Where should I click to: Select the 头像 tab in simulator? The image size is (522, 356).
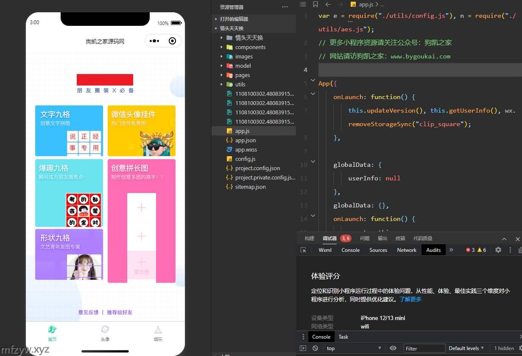tap(105, 333)
